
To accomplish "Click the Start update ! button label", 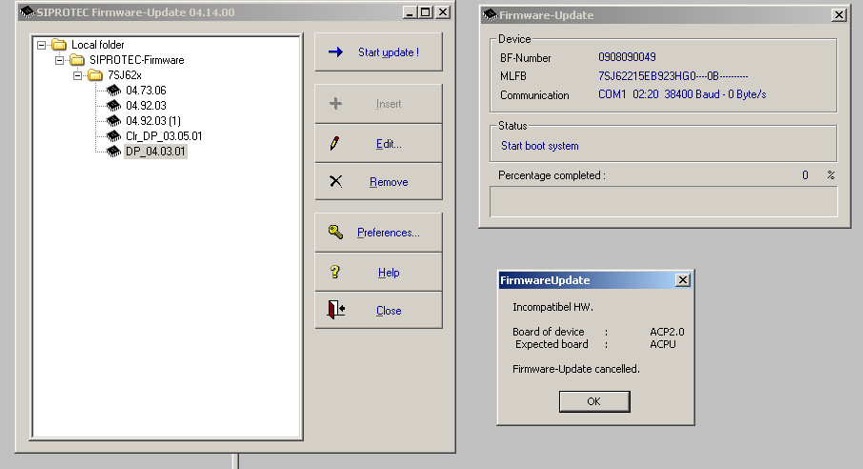I will click(389, 52).
